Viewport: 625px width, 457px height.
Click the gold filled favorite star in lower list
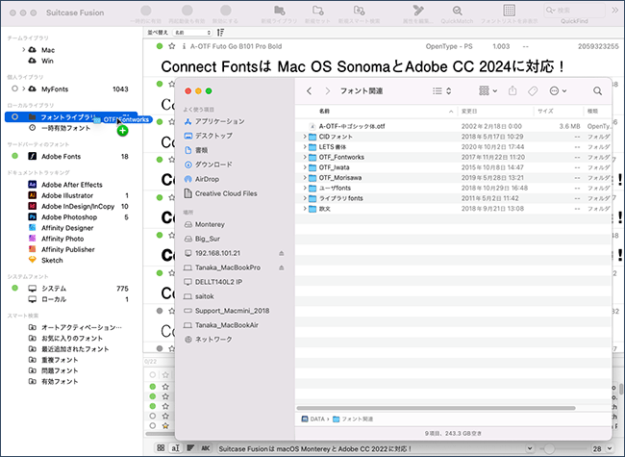click(165, 426)
